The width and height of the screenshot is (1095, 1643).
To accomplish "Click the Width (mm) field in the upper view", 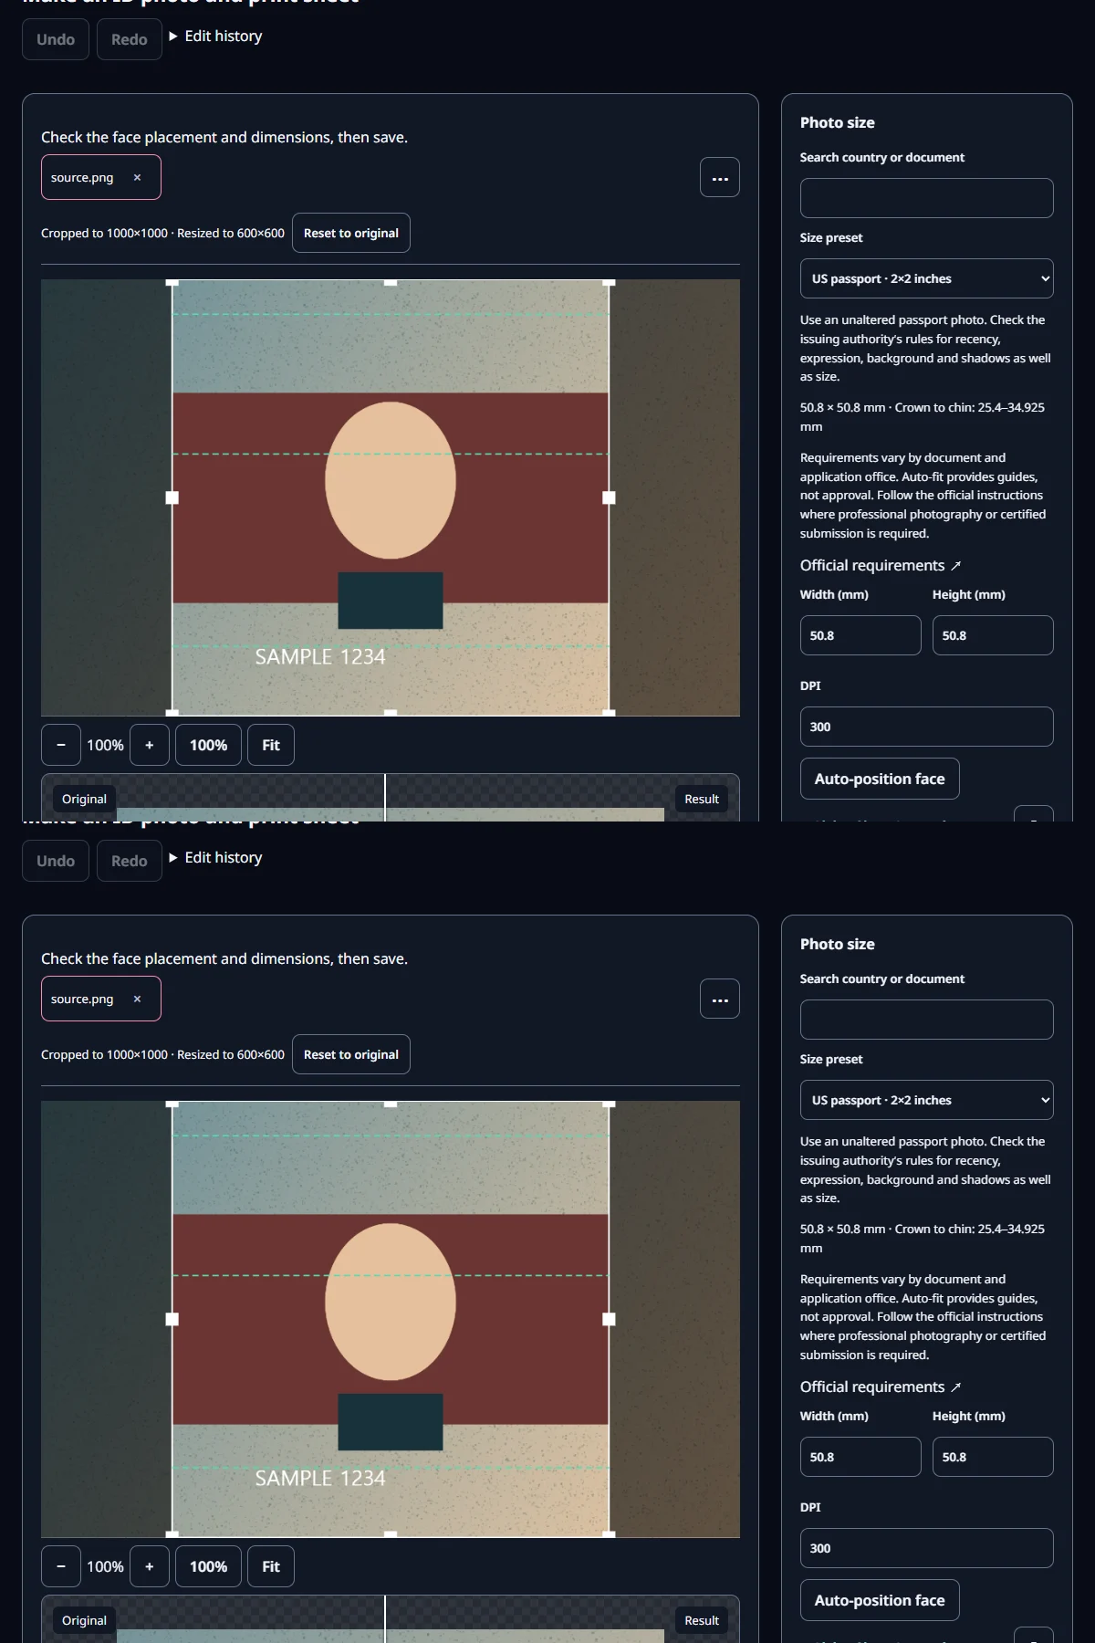I will [x=860, y=635].
